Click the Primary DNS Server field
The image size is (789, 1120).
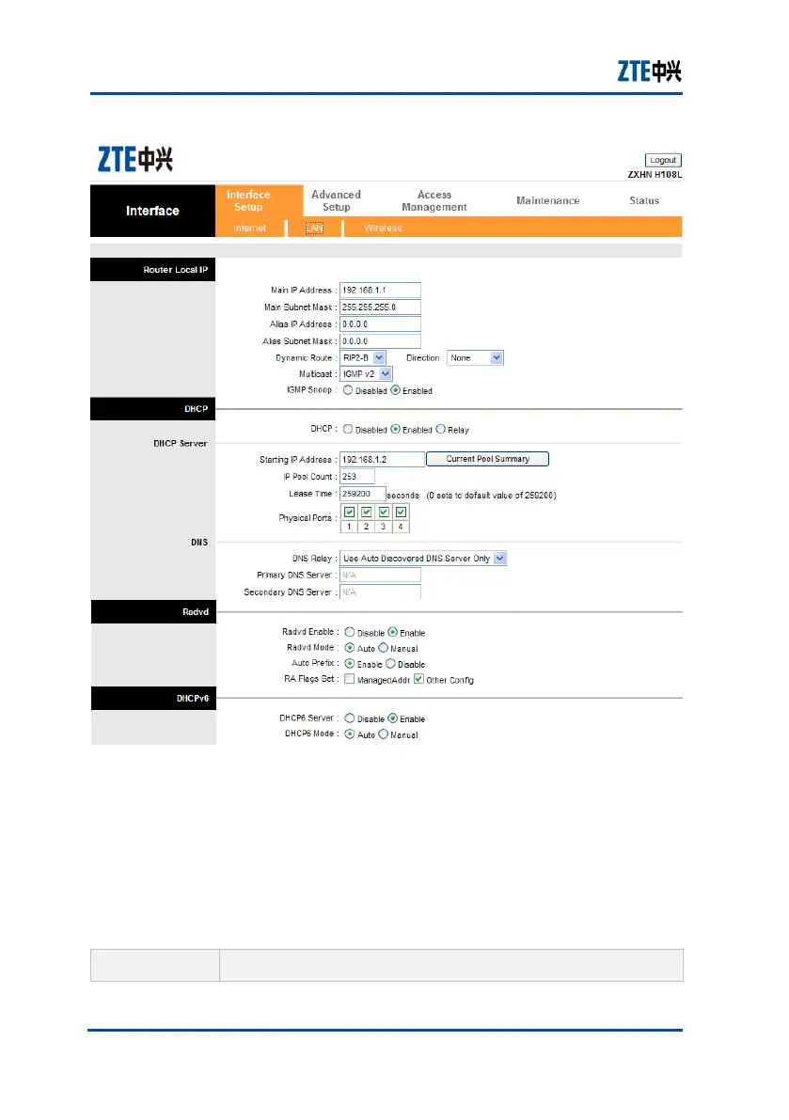(x=380, y=575)
